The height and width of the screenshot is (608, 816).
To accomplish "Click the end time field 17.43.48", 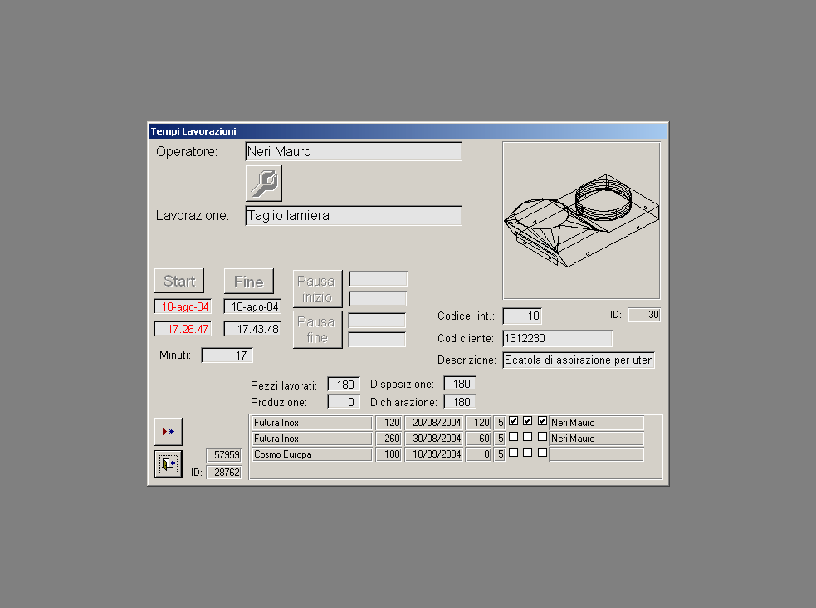I will (x=252, y=329).
